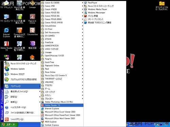This screenshot has height=127, width=170.
Task: Expand Canon BJ S6300 folder
Action: [62, 3]
